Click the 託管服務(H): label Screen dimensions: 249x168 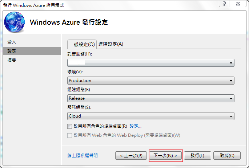pos(80,54)
